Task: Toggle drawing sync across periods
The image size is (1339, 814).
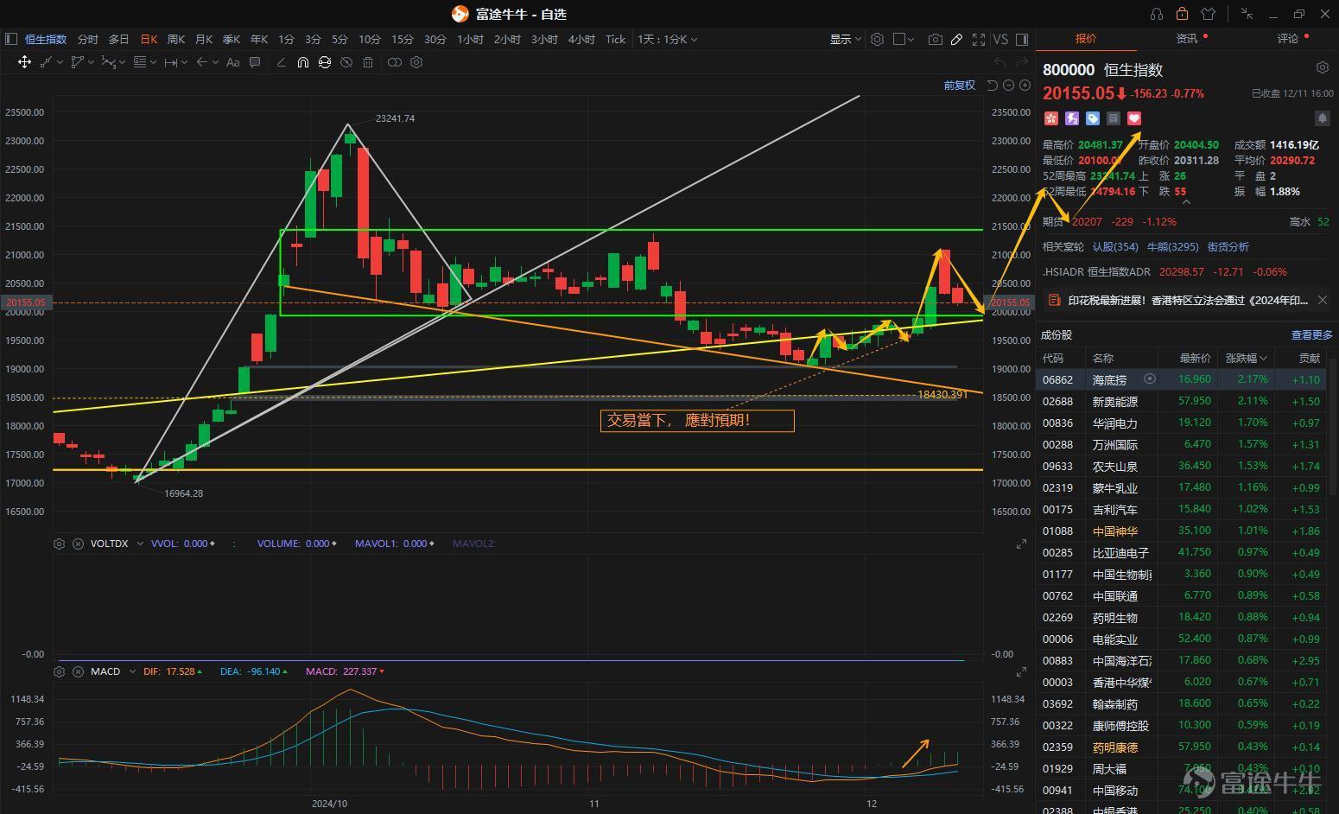Action: [x=324, y=62]
